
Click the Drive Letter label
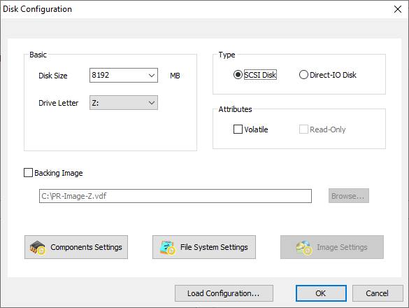[59, 103]
